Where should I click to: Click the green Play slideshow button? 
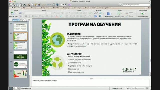pos(142,13)
